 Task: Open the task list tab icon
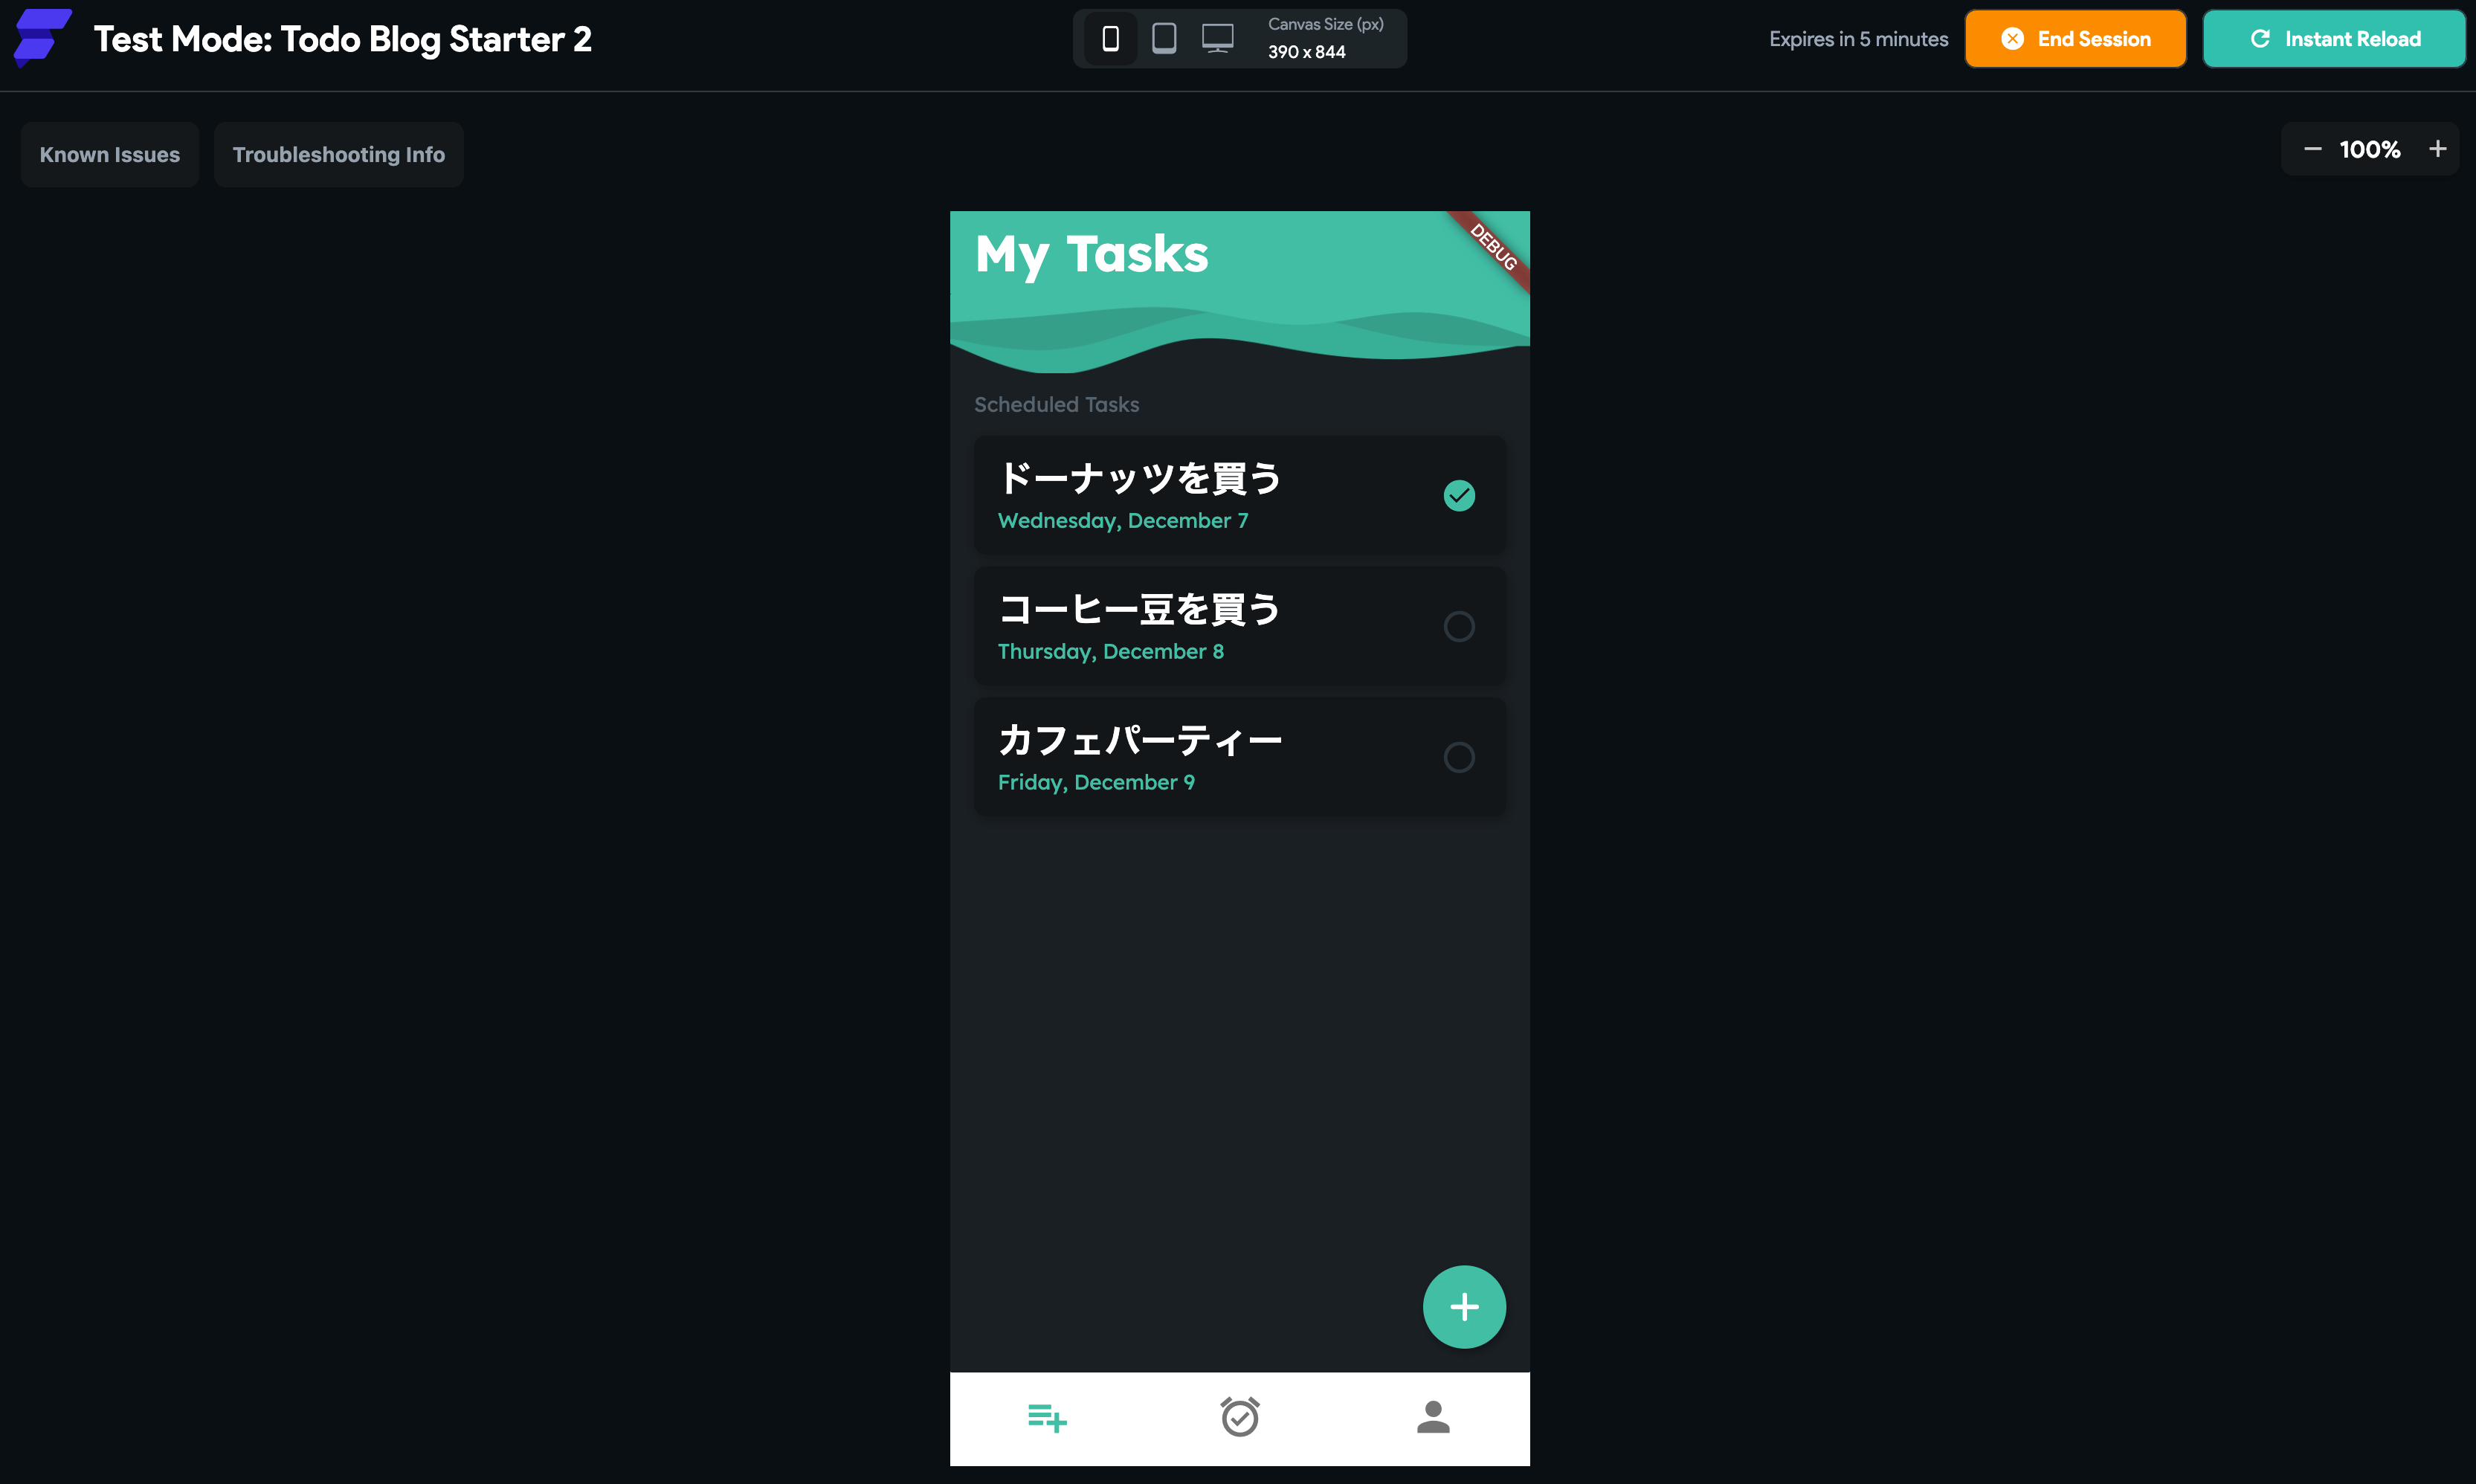[1047, 1417]
